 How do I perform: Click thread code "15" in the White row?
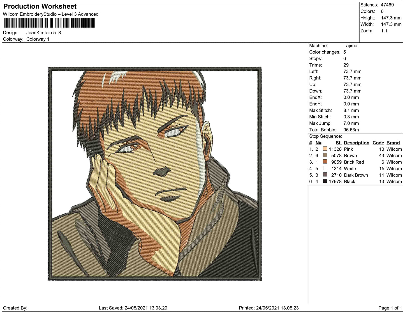[381, 169]
